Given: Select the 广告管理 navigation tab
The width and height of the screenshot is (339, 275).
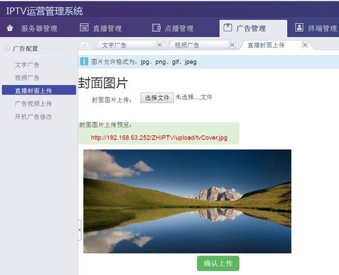Looking at the screenshot, I should [253, 28].
